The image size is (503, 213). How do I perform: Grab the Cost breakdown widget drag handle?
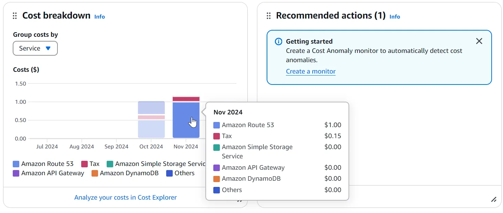pos(15,16)
